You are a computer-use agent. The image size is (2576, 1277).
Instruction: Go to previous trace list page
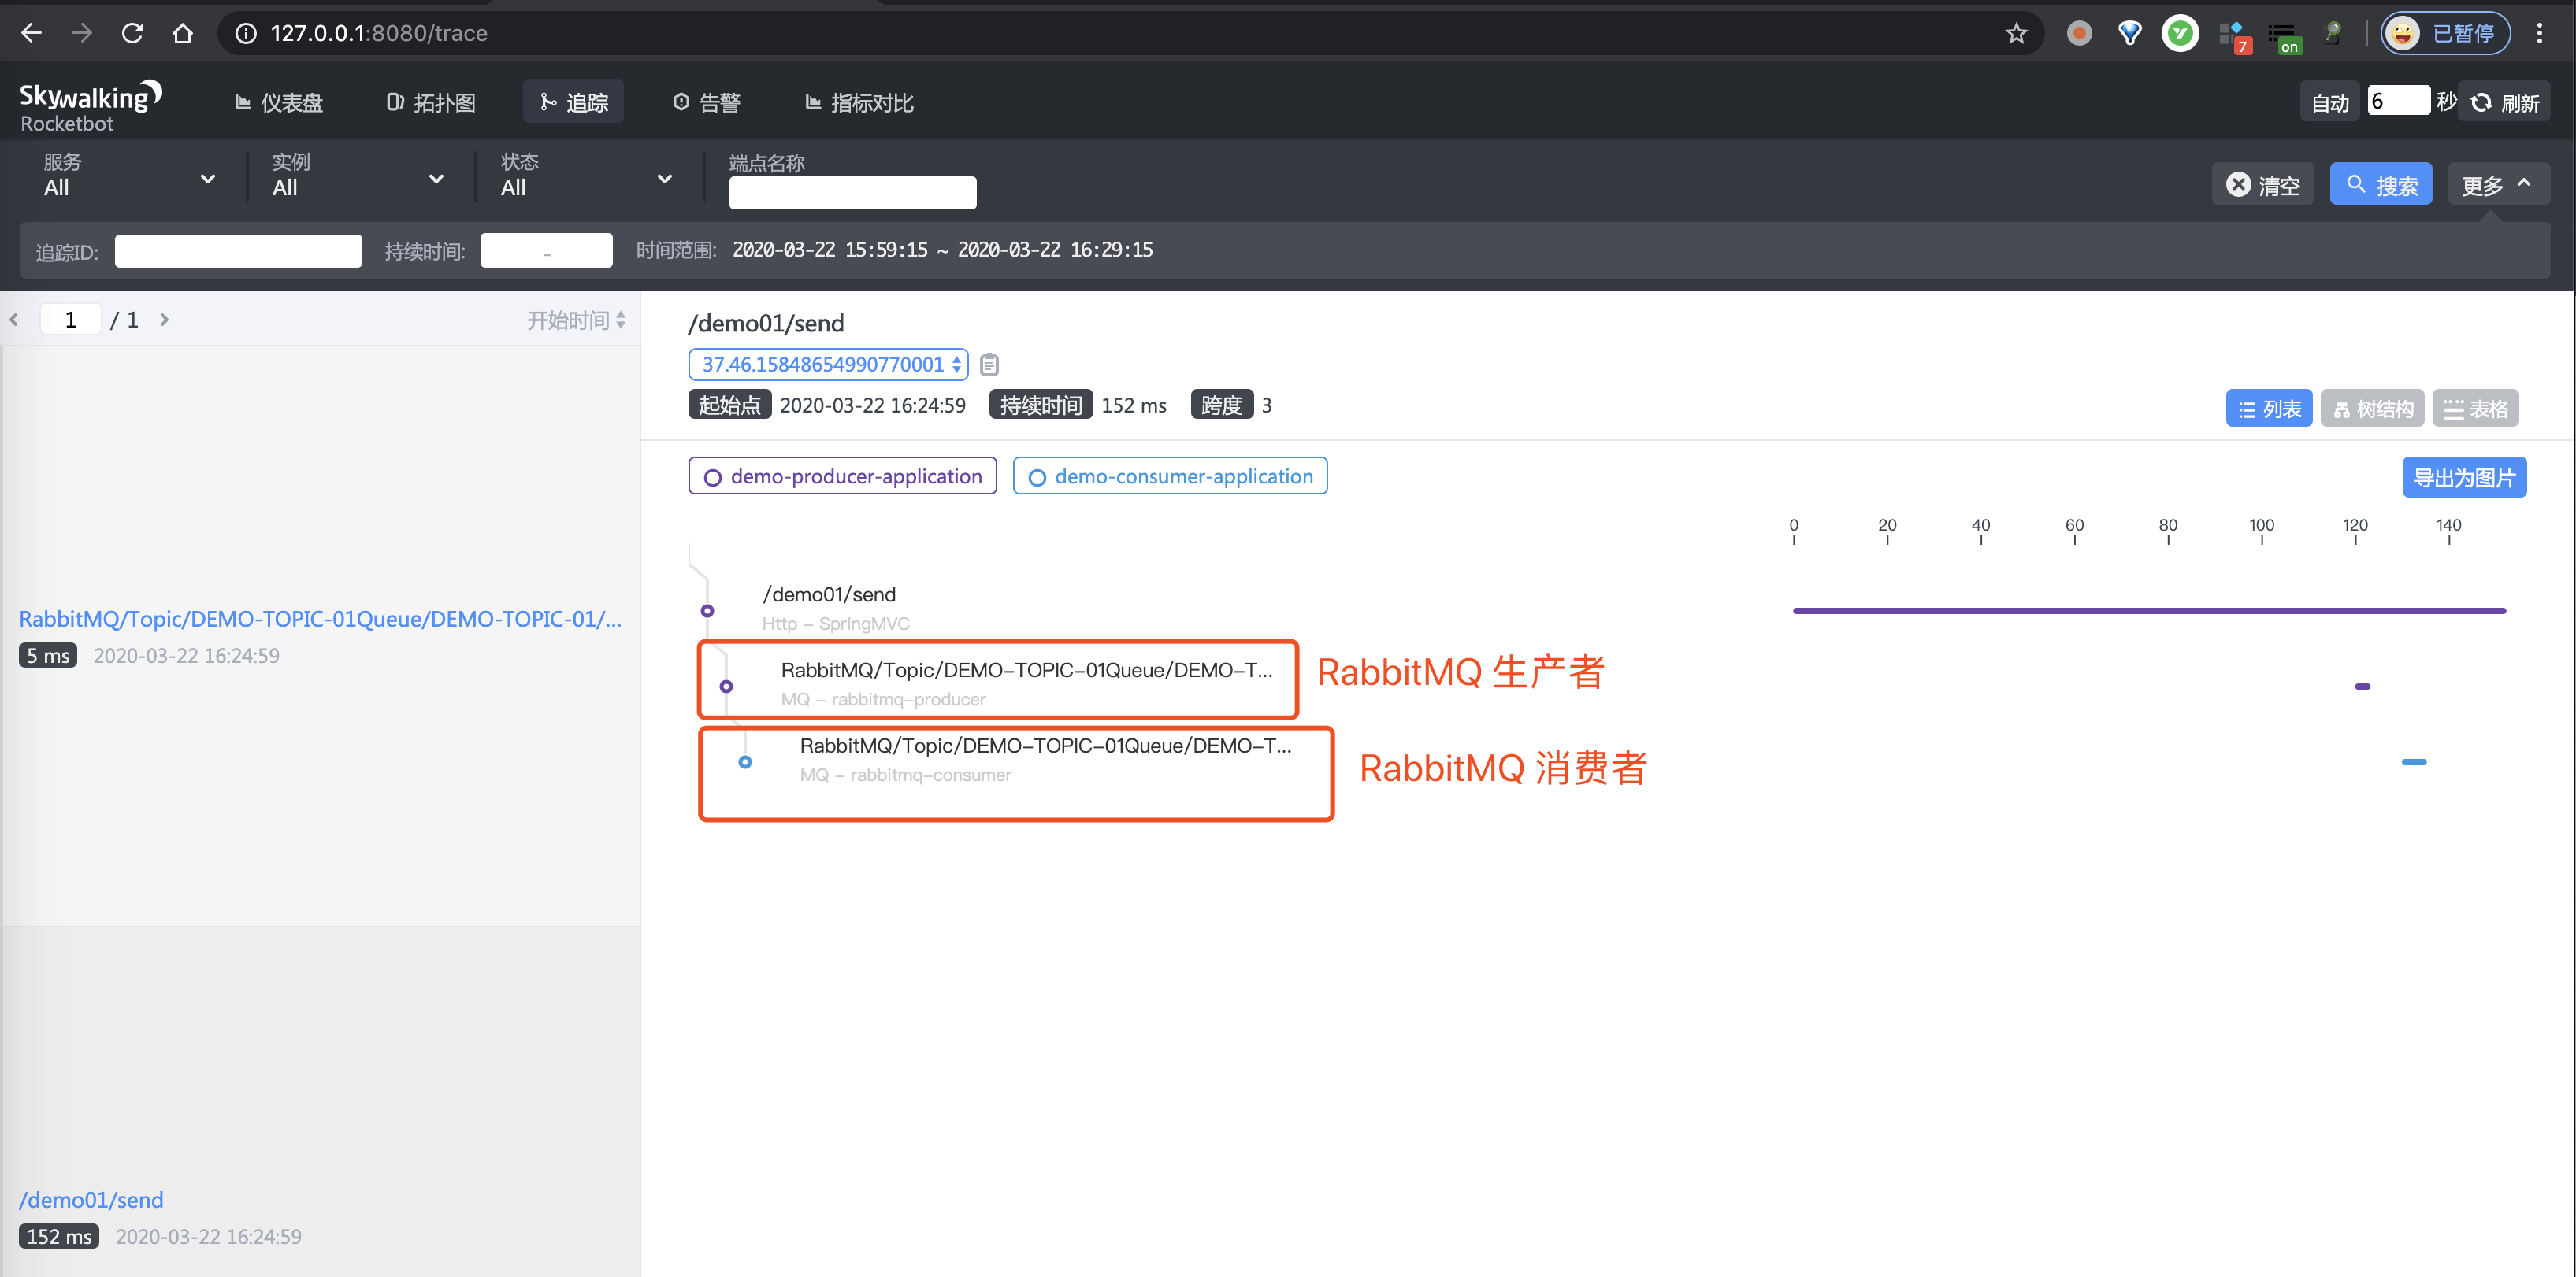pyautogui.click(x=14, y=320)
